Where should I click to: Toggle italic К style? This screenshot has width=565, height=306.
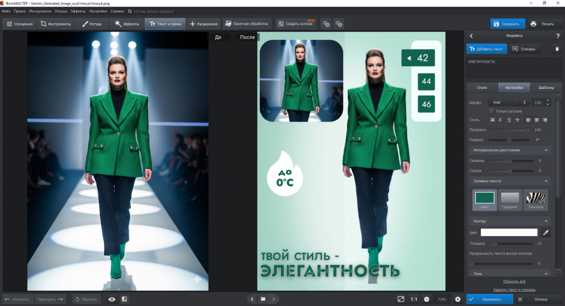coord(500,120)
